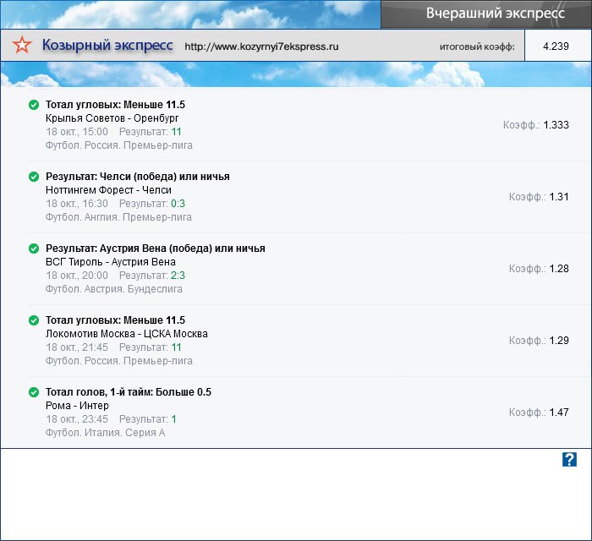The image size is (592, 541).
Task: Click the coefficient 1.333 value
Action: point(556,125)
